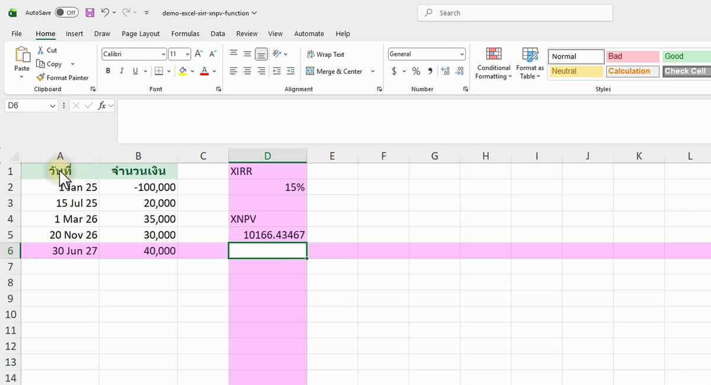Select Middle Align icon
711x385 pixels.
(x=247, y=54)
